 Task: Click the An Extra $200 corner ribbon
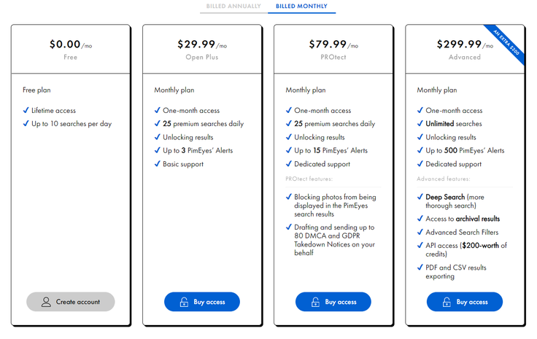(x=506, y=42)
